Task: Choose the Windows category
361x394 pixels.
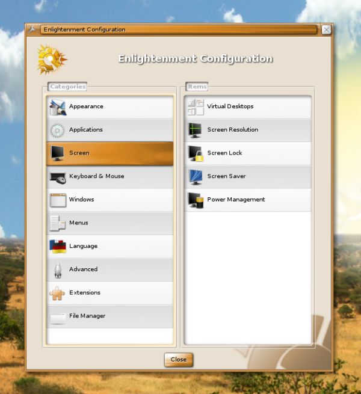Action: pos(110,200)
